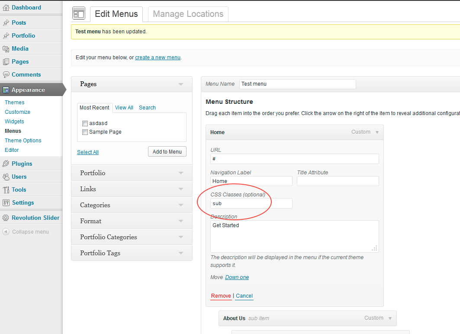Click the Dashboard house icon
This screenshot has width=460, height=334.
[x=6, y=8]
